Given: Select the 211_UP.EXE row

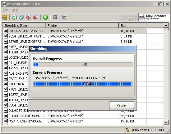Looking at the screenshot, I should [16, 63].
